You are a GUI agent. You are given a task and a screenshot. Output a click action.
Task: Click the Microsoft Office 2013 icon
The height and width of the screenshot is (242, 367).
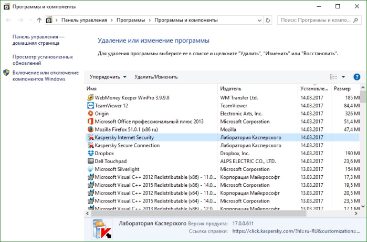[x=90, y=122]
